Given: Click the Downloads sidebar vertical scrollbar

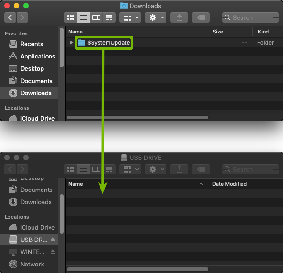Looking at the screenshot, I should pyautogui.click(x=62, y=48).
